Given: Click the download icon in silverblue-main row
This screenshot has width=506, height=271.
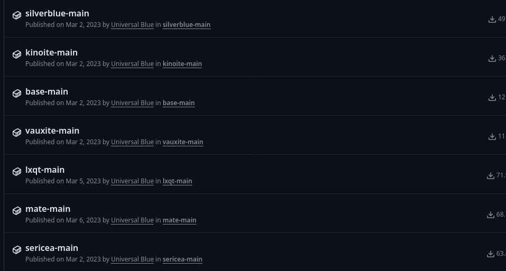Looking at the screenshot, I should [x=492, y=20].
